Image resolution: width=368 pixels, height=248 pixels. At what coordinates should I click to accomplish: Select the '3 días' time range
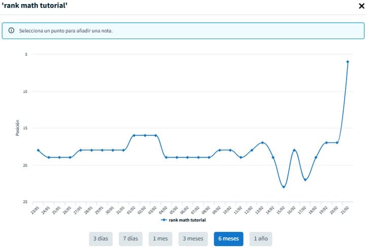point(102,238)
